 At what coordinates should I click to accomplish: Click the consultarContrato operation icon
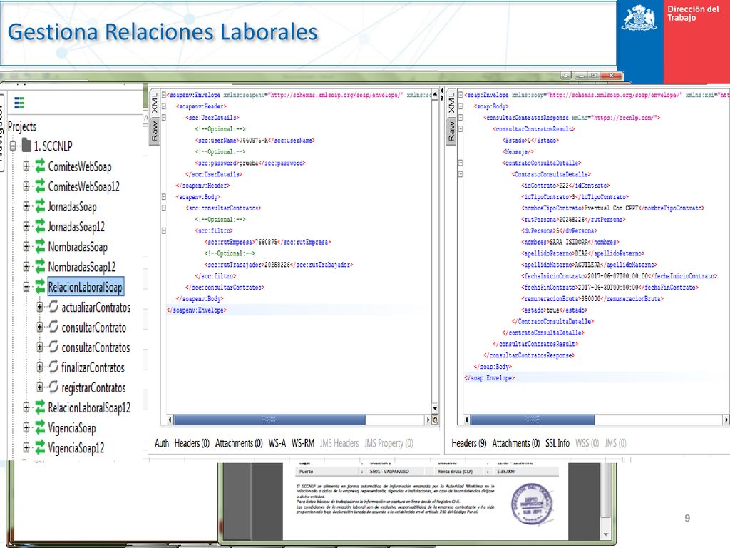pos(54,327)
